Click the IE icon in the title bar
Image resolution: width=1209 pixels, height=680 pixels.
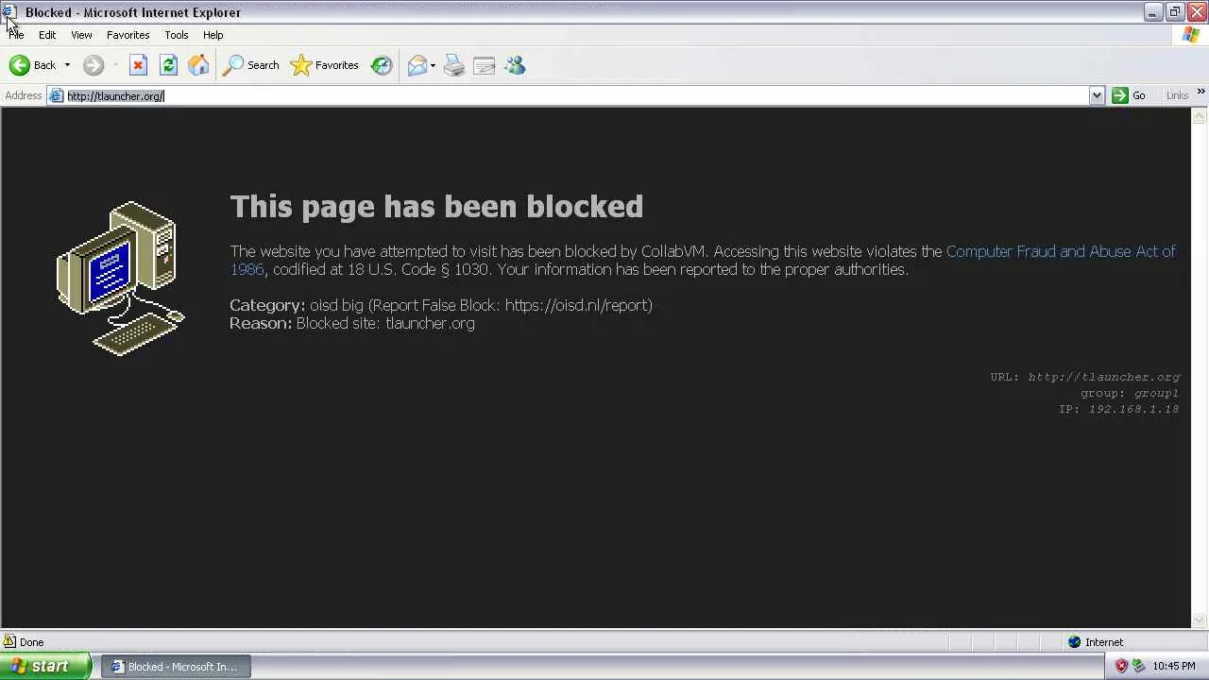10,12
